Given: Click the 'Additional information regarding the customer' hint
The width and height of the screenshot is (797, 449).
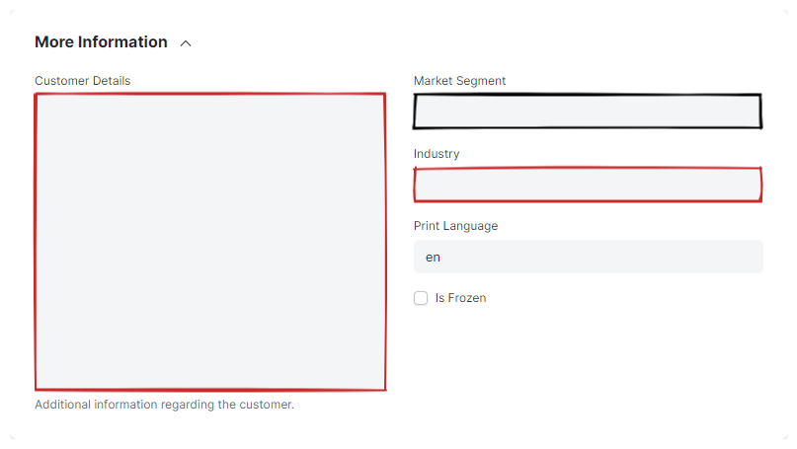Looking at the screenshot, I should tap(164, 405).
